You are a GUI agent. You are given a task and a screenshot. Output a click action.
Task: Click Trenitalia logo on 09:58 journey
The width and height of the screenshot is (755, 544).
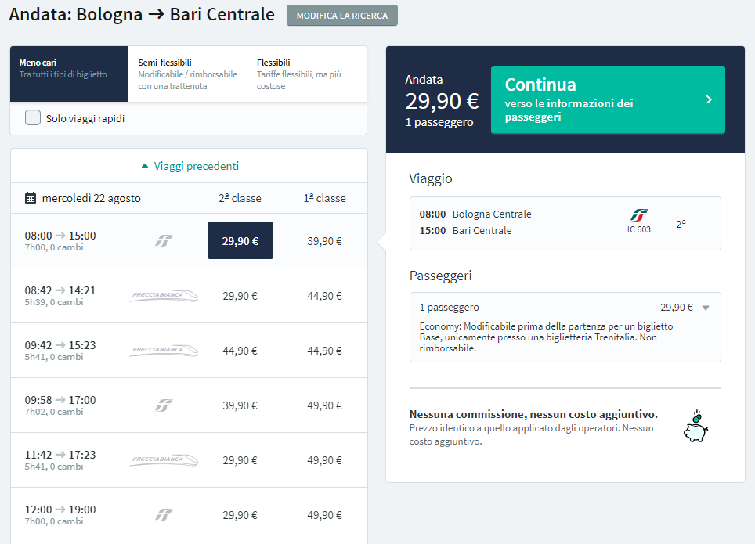pyautogui.click(x=164, y=405)
